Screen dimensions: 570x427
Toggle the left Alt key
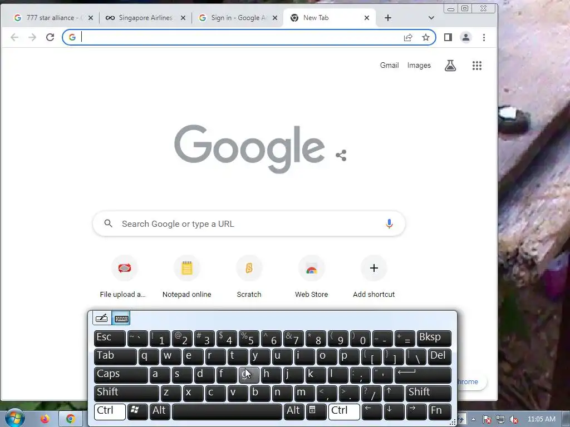[x=160, y=411]
